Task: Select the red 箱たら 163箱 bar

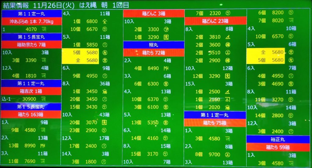Action: point(31,115)
